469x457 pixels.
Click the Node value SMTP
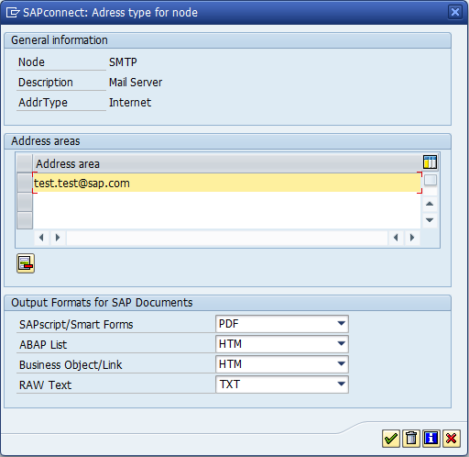click(x=123, y=62)
